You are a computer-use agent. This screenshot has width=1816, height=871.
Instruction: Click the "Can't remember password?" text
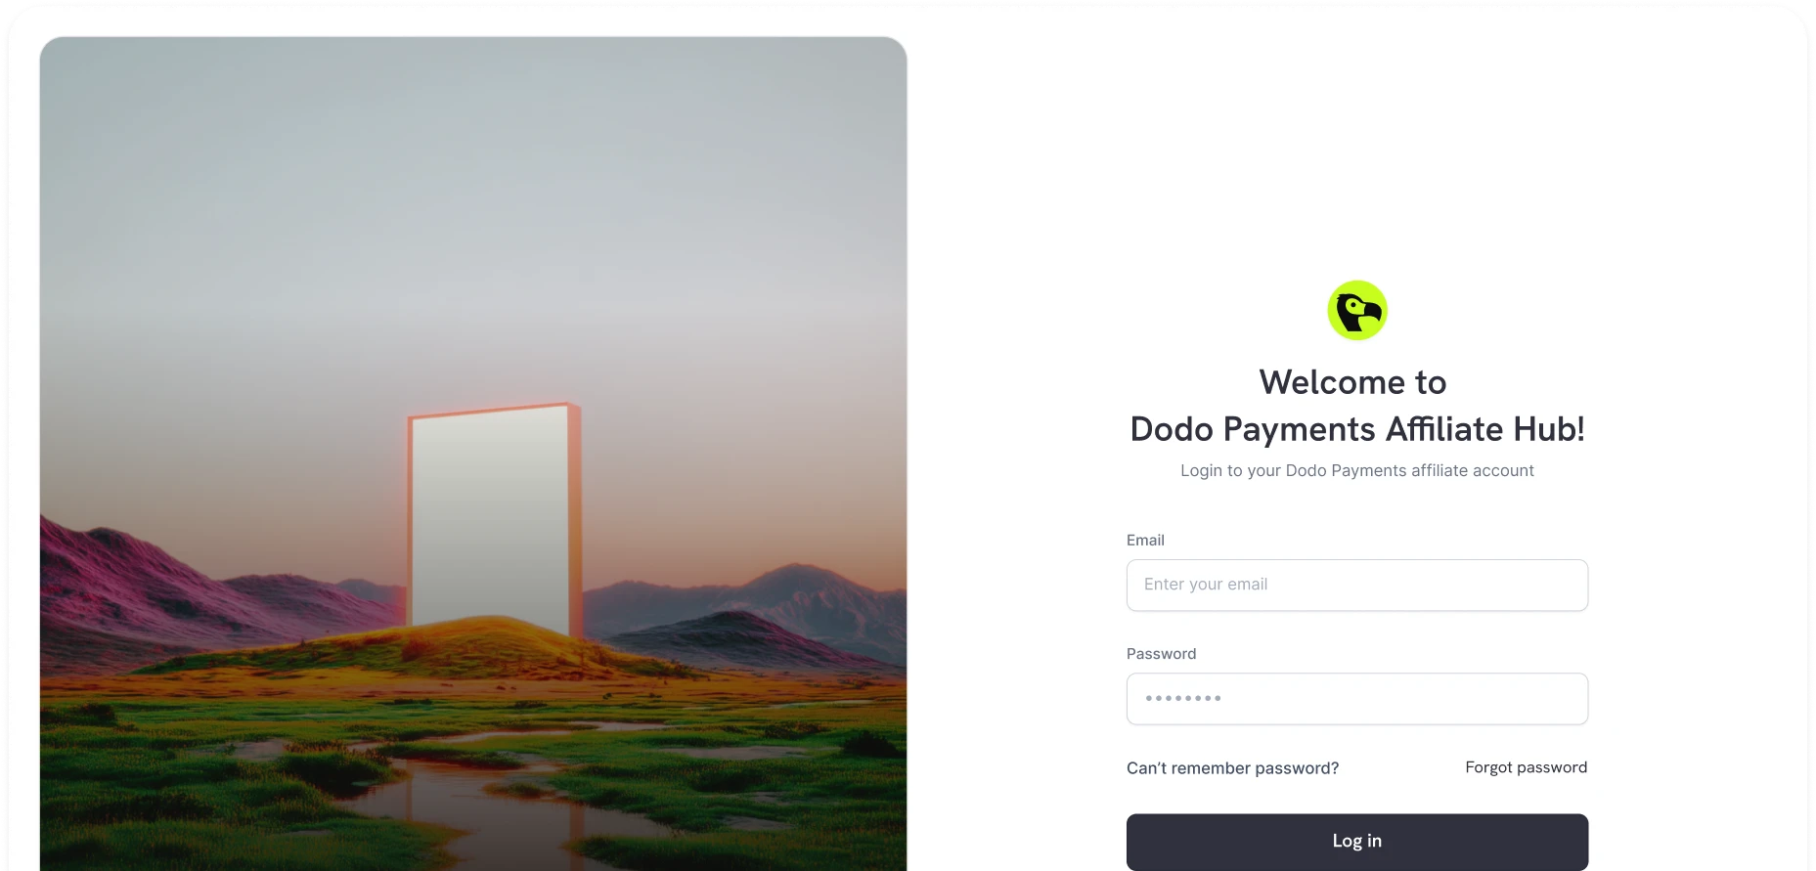pos(1232,768)
